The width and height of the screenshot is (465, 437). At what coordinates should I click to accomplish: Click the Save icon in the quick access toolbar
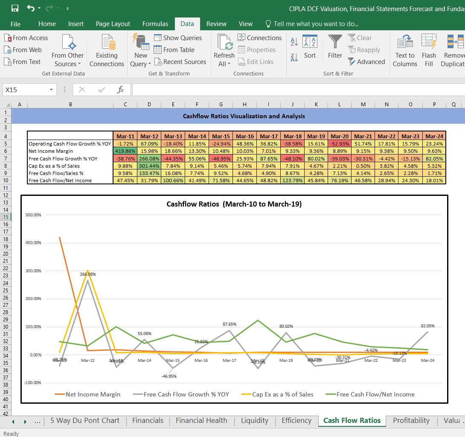pos(15,8)
